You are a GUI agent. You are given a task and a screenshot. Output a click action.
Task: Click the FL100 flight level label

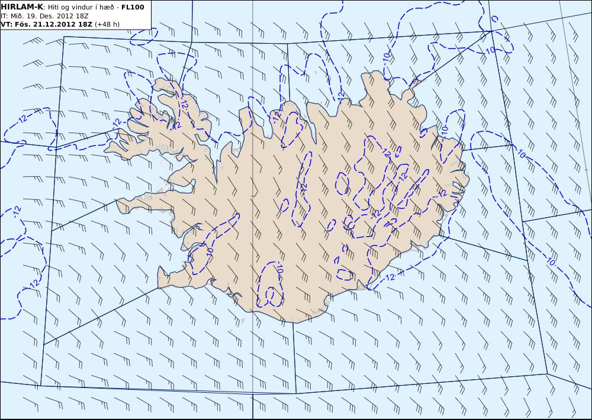coord(133,7)
